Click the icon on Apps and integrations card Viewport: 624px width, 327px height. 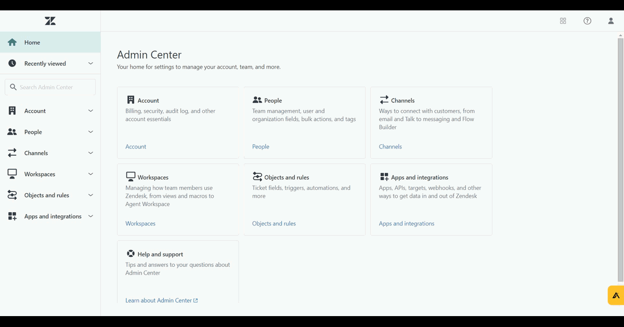(x=384, y=177)
